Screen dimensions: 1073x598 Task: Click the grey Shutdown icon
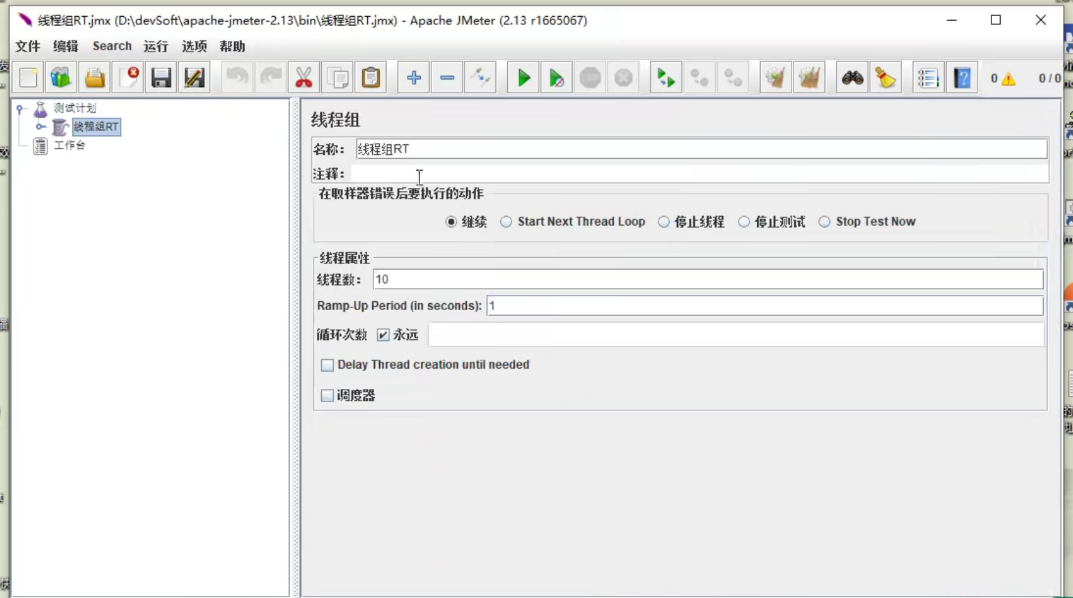pyautogui.click(x=623, y=77)
